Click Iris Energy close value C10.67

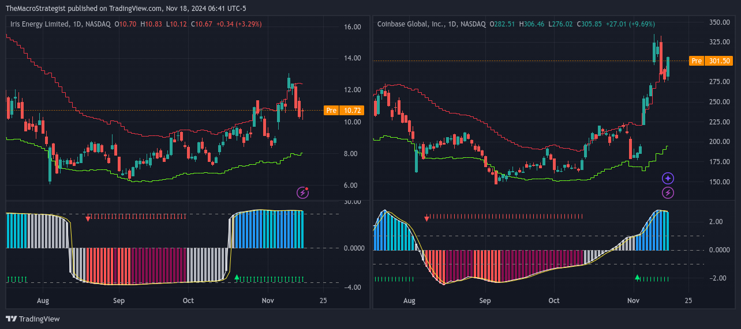[x=202, y=24]
